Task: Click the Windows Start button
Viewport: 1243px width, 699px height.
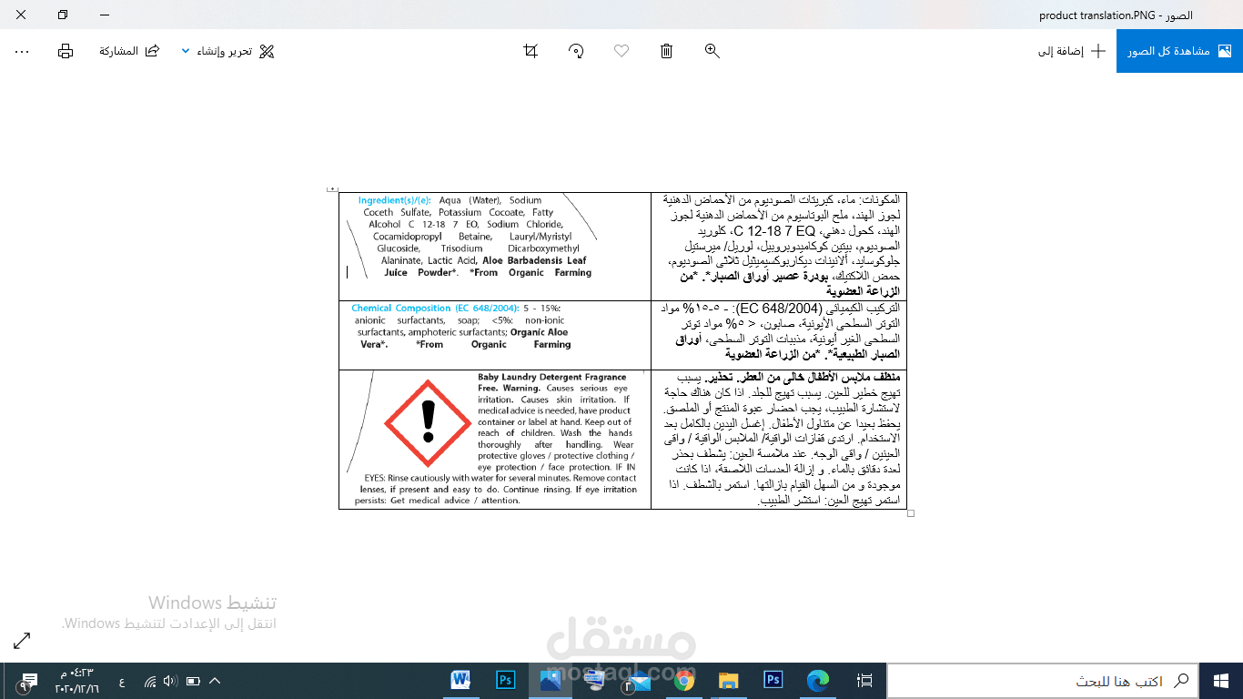Action: pyautogui.click(x=1221, y=681)
